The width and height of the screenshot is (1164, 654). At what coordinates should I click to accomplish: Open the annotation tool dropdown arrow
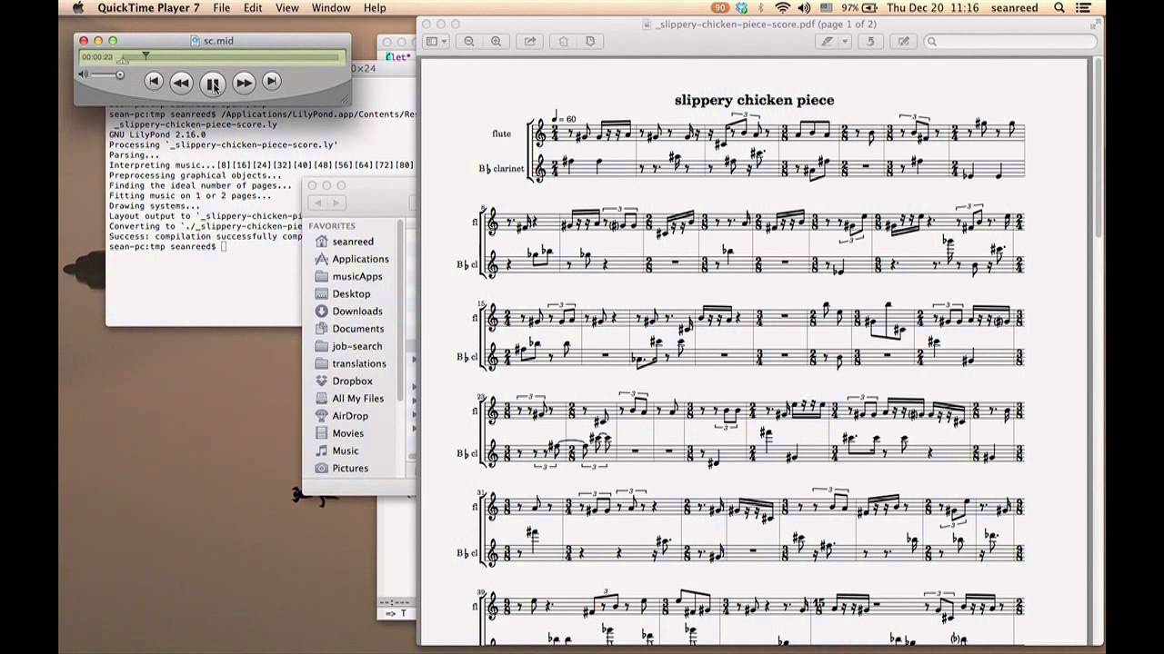tap(845, 41)
